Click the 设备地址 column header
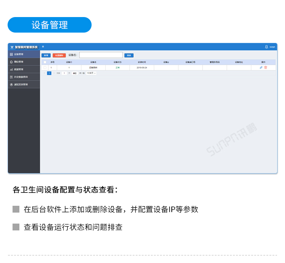 coord(239,62)
